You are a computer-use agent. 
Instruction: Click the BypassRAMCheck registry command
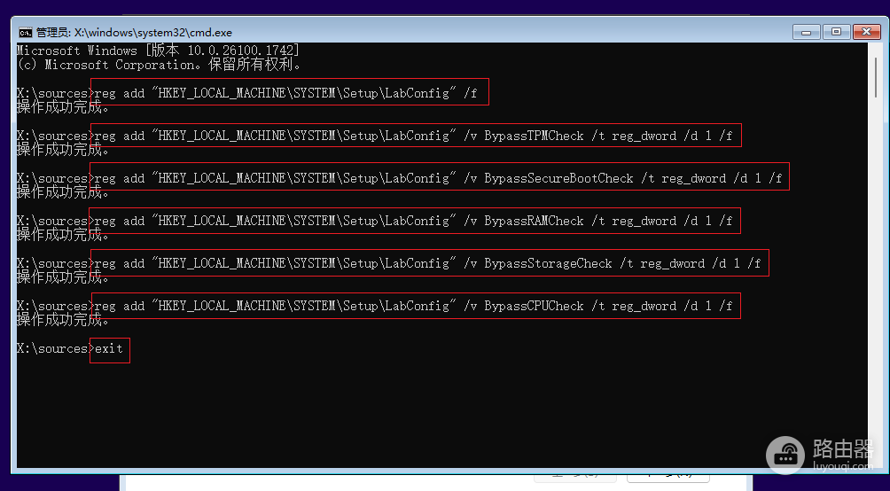click(x=415, y=220)
